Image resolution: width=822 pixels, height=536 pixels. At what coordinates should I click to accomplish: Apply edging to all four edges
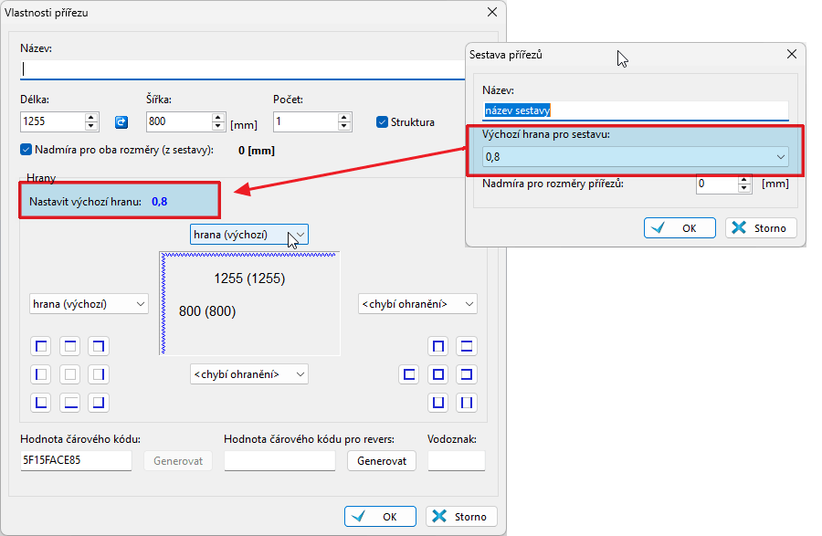pyautogui.click(x=438, y=374)
